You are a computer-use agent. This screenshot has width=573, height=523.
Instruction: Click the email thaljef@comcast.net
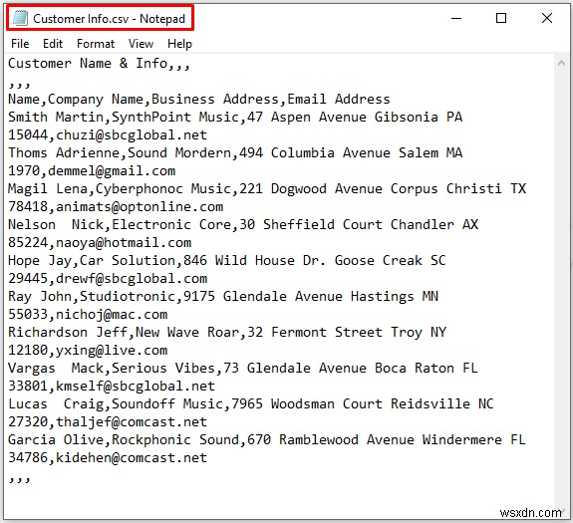tap(132, 421)
